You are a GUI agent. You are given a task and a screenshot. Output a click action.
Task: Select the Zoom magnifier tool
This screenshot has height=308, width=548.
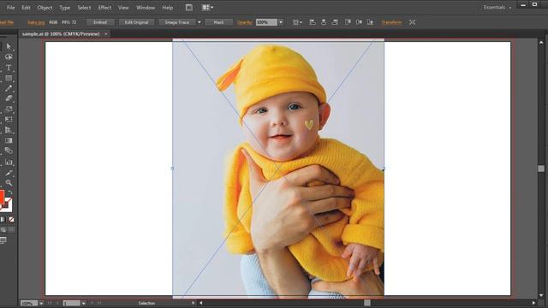click(9, 182)
